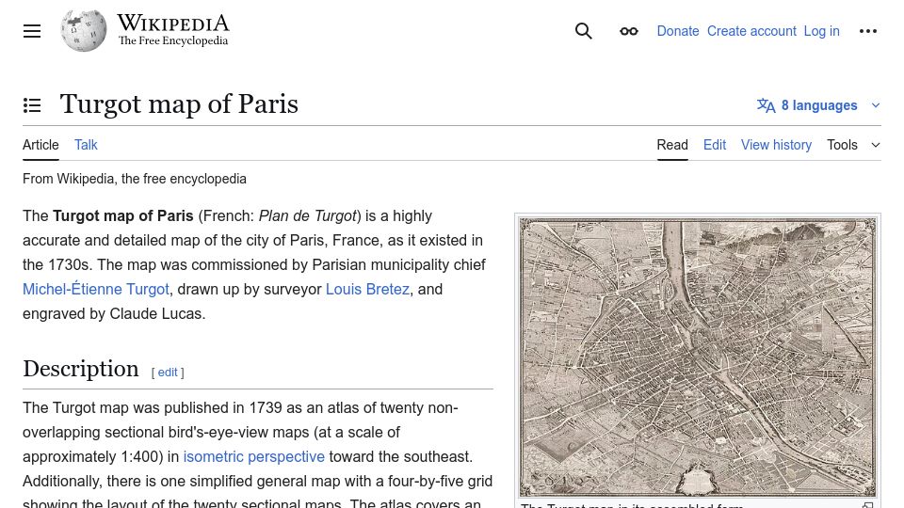The height and width of the screenshot is (508, 904).
Task: Select the Read tab
Action: (x=672, y=145)
